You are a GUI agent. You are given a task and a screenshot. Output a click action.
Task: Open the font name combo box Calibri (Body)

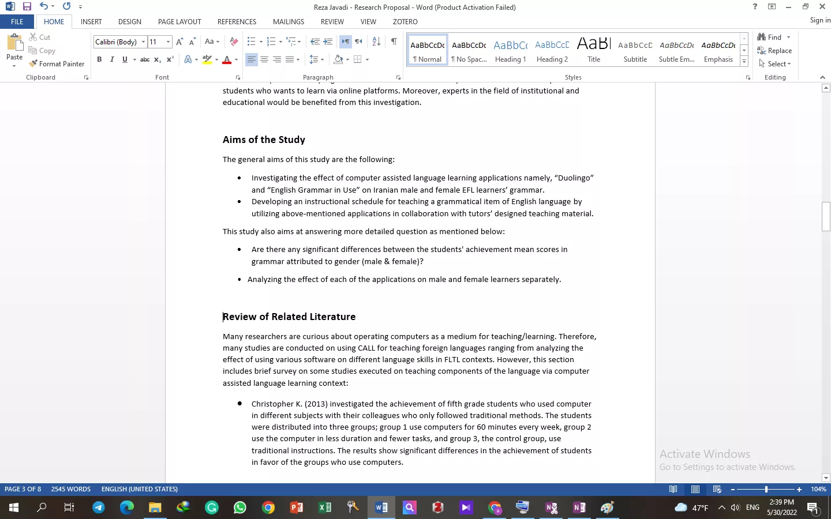point(120,42)
